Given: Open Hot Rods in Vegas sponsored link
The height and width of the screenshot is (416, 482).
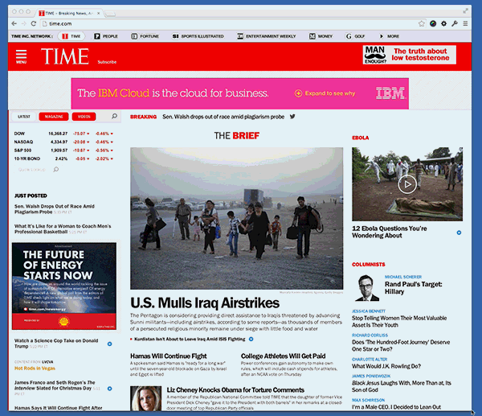Looking at the screenshot, I should (x=35, y=369).
